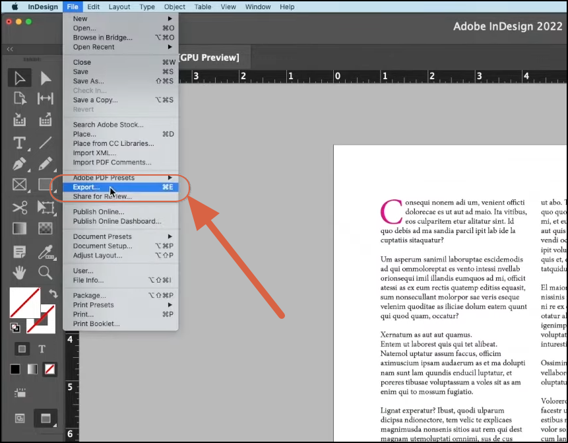The width and height of the screenshot is (568, 443).
Task: Activate the Pen tool
Action: [20, 162]
